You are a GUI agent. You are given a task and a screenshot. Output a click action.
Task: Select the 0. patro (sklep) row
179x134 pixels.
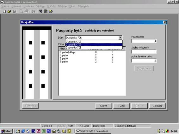(92, 52)
